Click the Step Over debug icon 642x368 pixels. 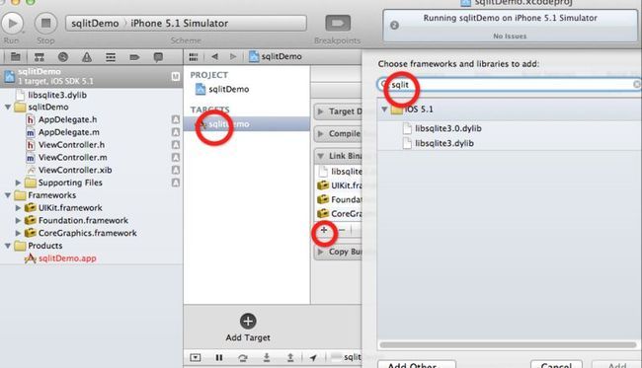tap(243, 358)
